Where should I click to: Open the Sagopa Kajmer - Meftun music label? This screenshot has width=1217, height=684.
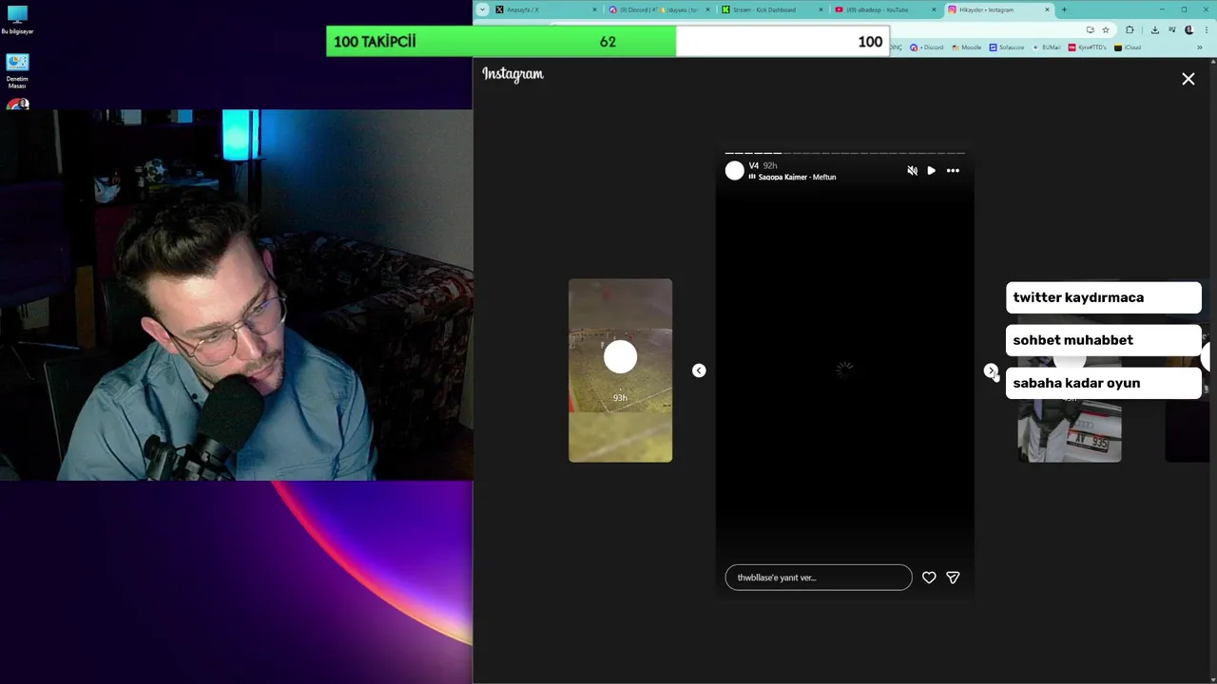(x=792, y=178)
